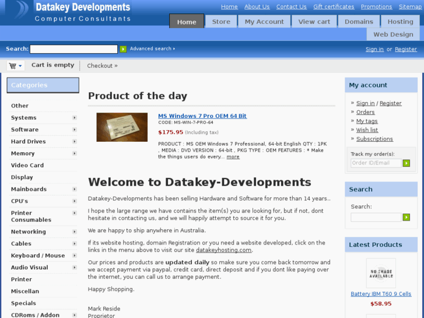Open Wish list link
The width and height of the screenshot is (424, 318).
point(367,130)
